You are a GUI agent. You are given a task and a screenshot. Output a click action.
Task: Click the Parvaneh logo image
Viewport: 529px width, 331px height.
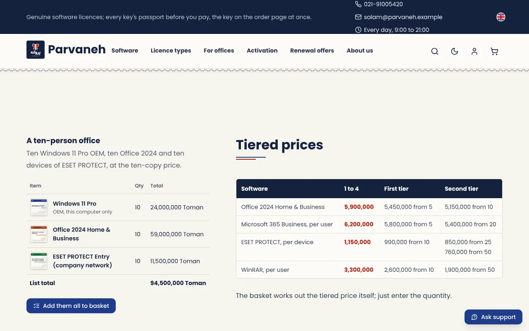coord(36,50)
